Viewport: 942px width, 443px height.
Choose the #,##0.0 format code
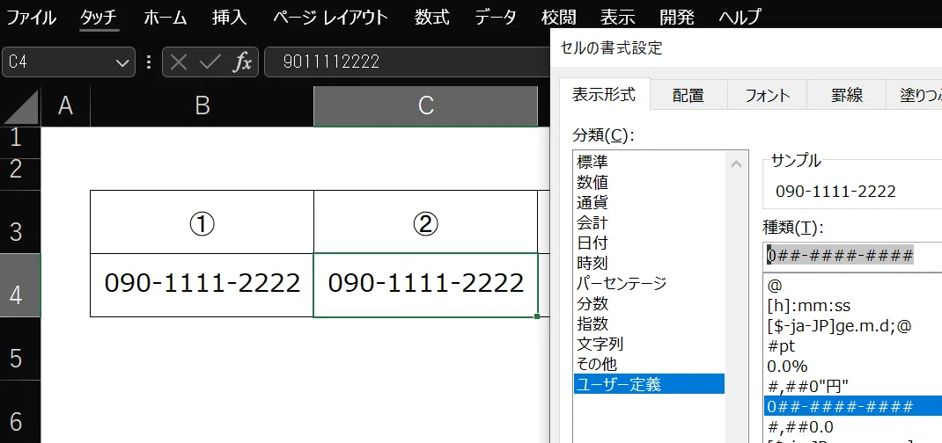point(853,427)
